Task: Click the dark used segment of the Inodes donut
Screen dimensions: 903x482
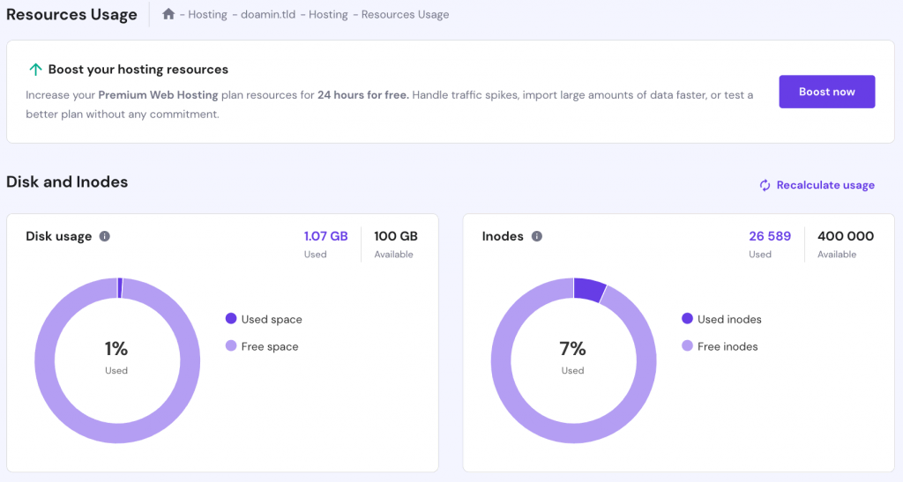Action: click(589, 289)
